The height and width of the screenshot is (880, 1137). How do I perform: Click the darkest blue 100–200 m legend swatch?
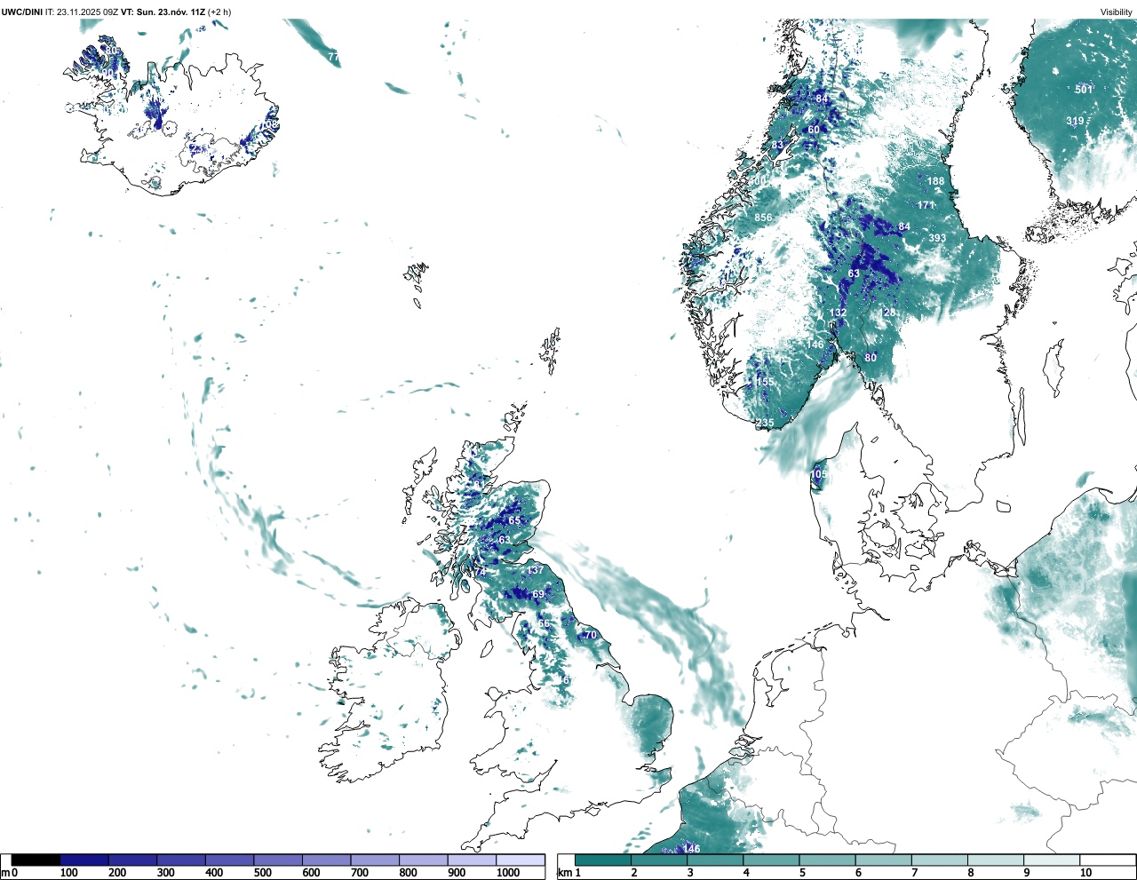84,860
